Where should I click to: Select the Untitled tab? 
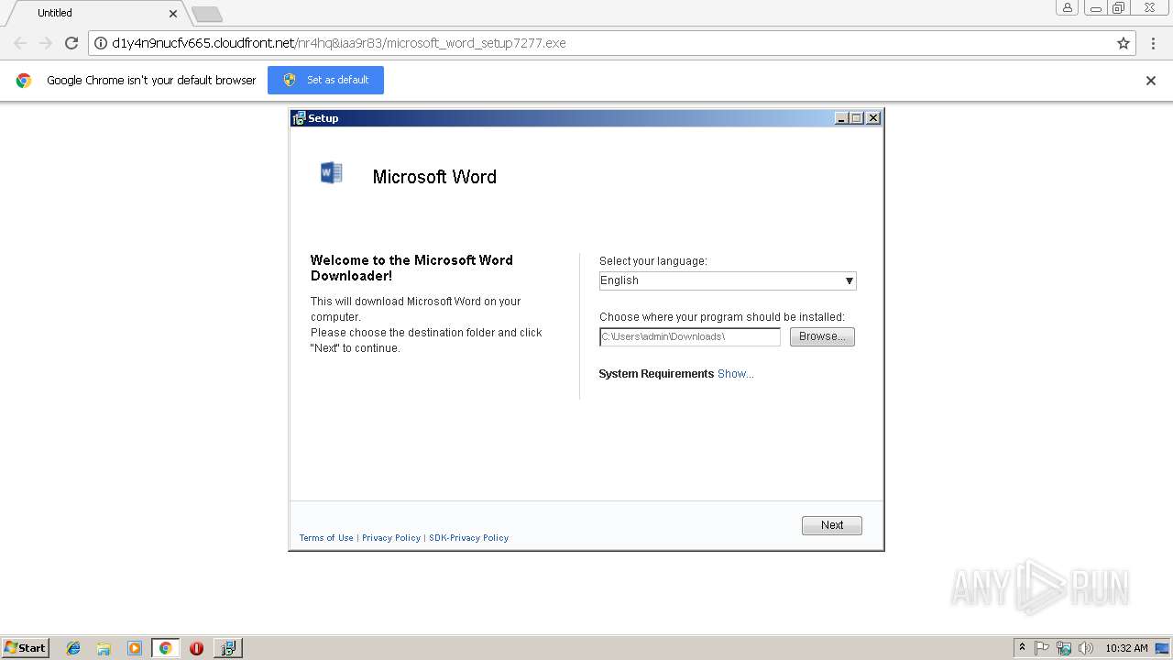pos(96,13)
